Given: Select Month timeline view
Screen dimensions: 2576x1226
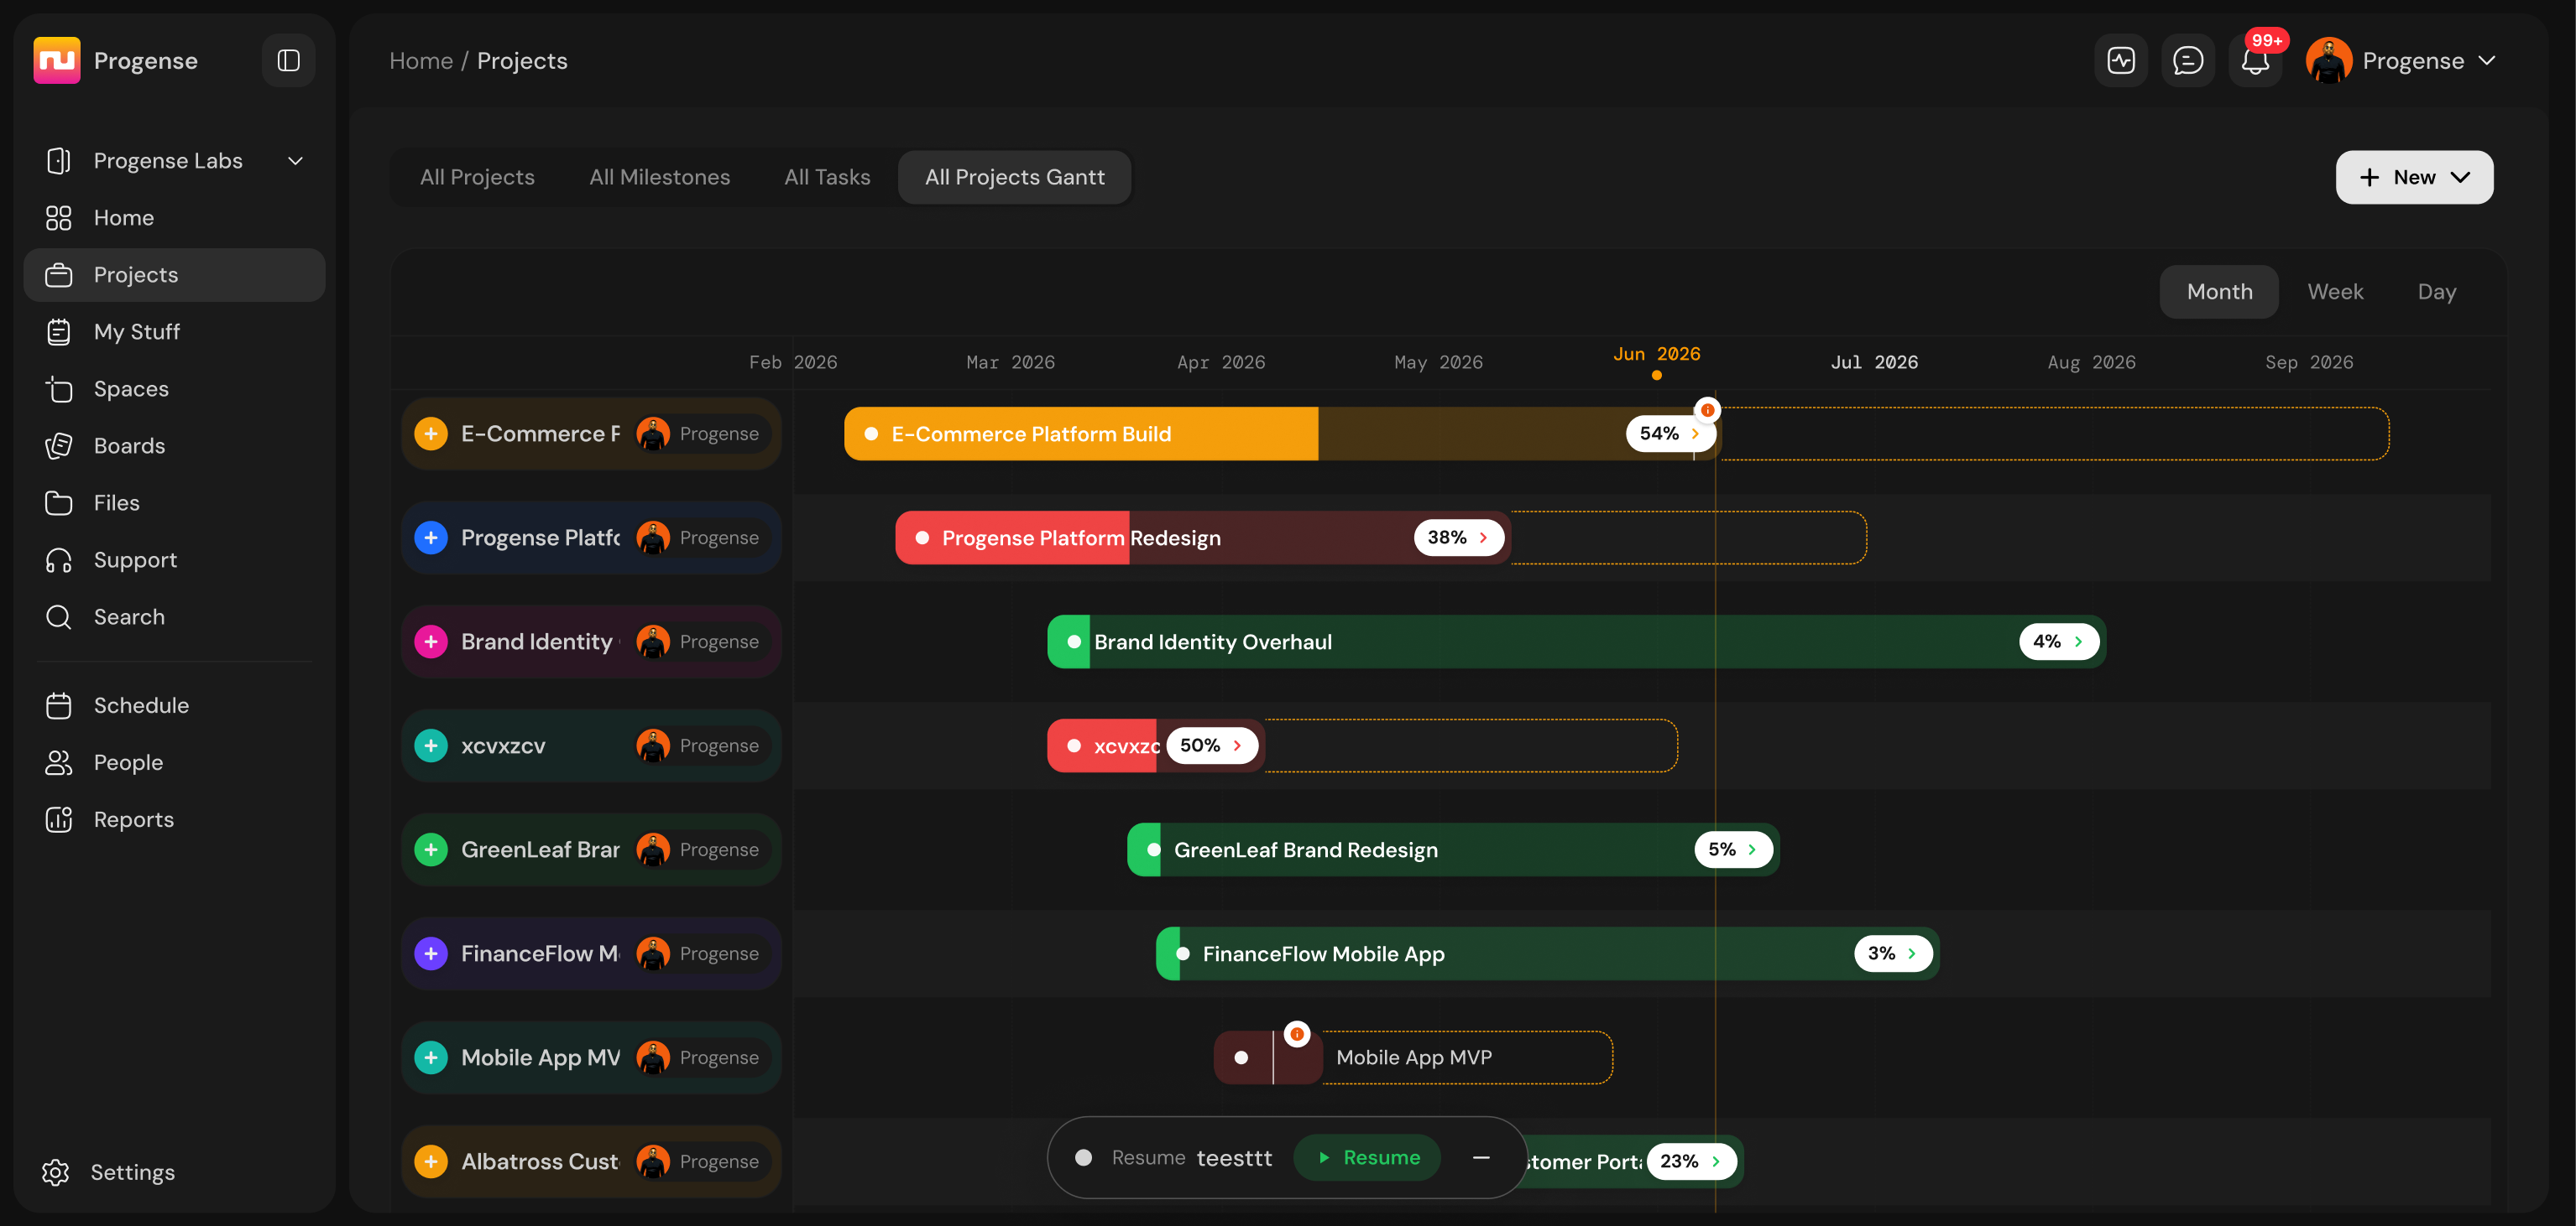Looking at the screenshot, I should point(2219,292).
